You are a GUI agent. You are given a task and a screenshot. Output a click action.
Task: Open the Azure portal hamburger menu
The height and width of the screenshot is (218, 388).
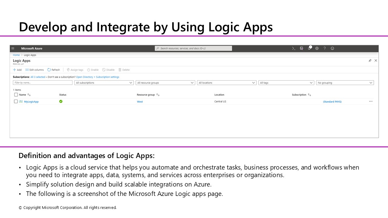(x=13, y=48)
